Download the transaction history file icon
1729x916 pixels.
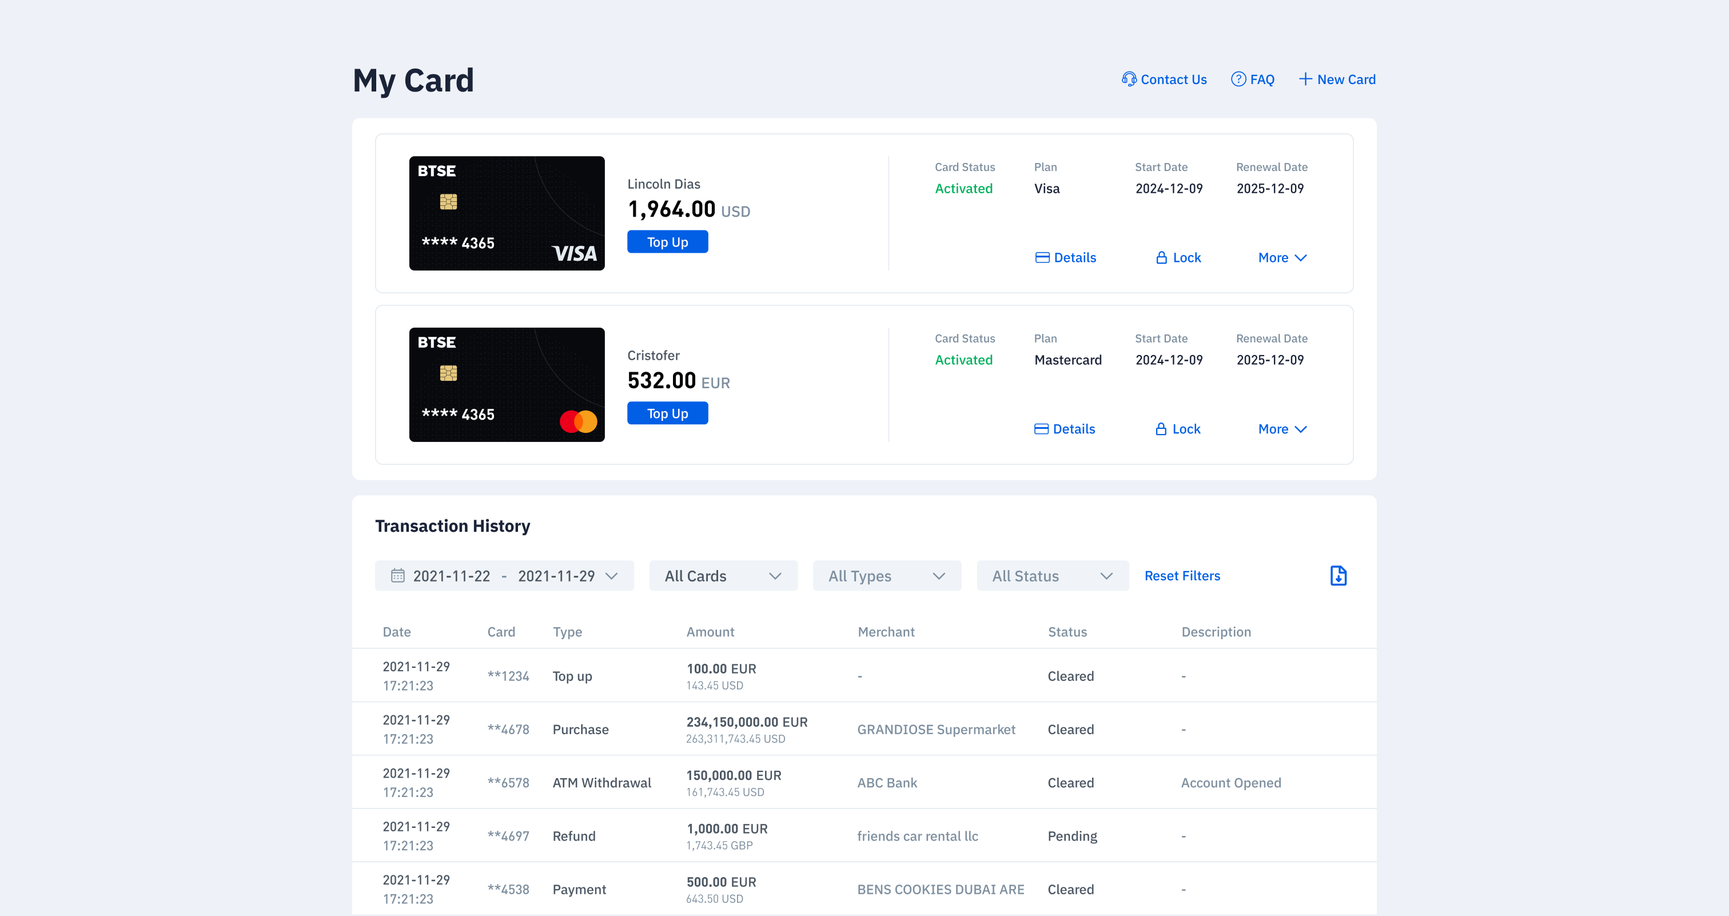(x=1338, y=576)
